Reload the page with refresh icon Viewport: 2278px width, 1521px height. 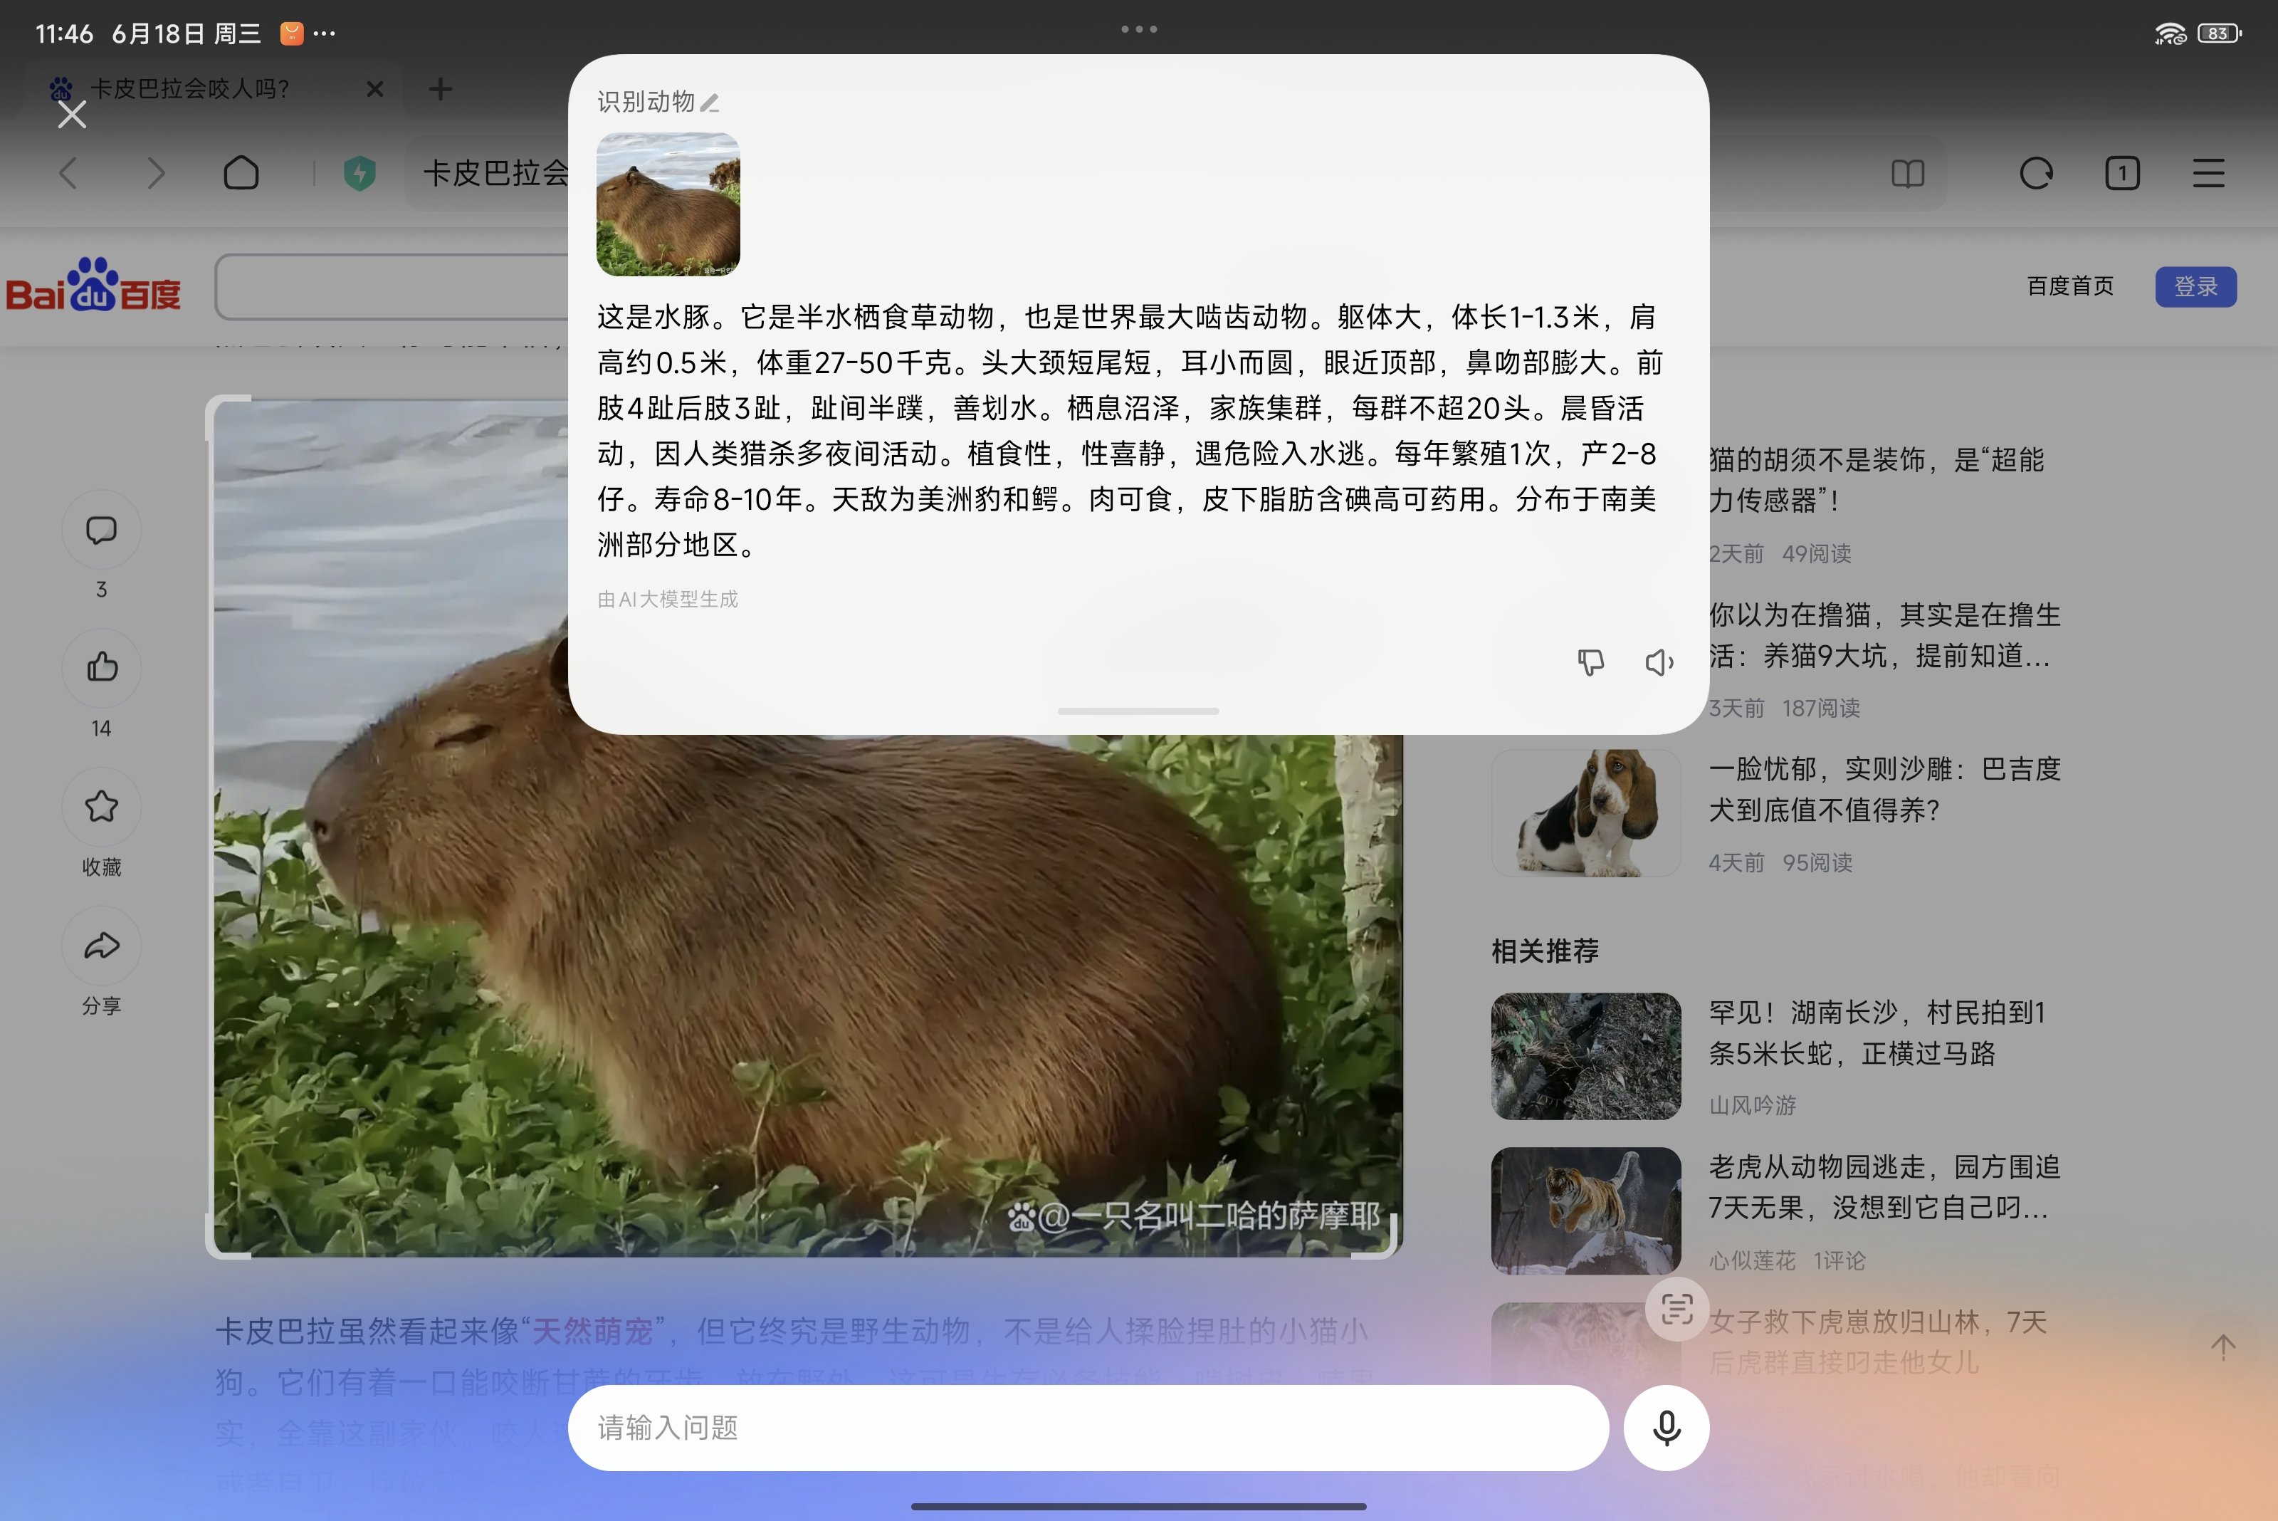[2035, 174]
